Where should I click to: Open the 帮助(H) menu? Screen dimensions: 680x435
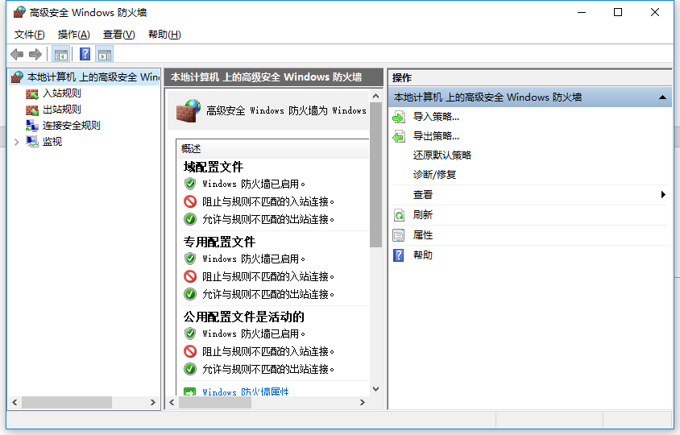coord(164,35)
